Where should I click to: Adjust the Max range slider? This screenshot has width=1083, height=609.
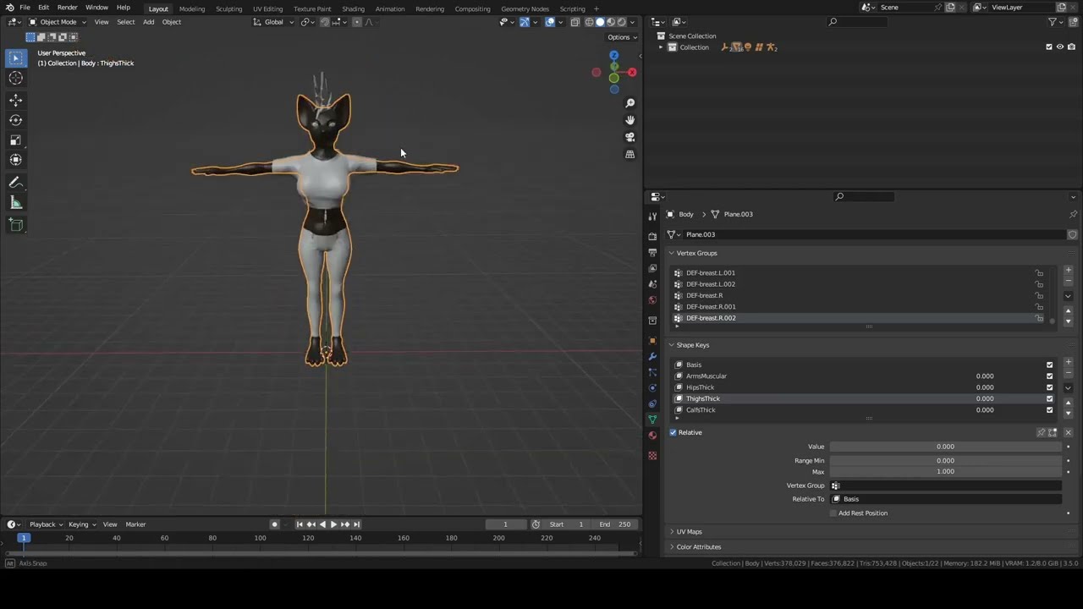point(945,472)
